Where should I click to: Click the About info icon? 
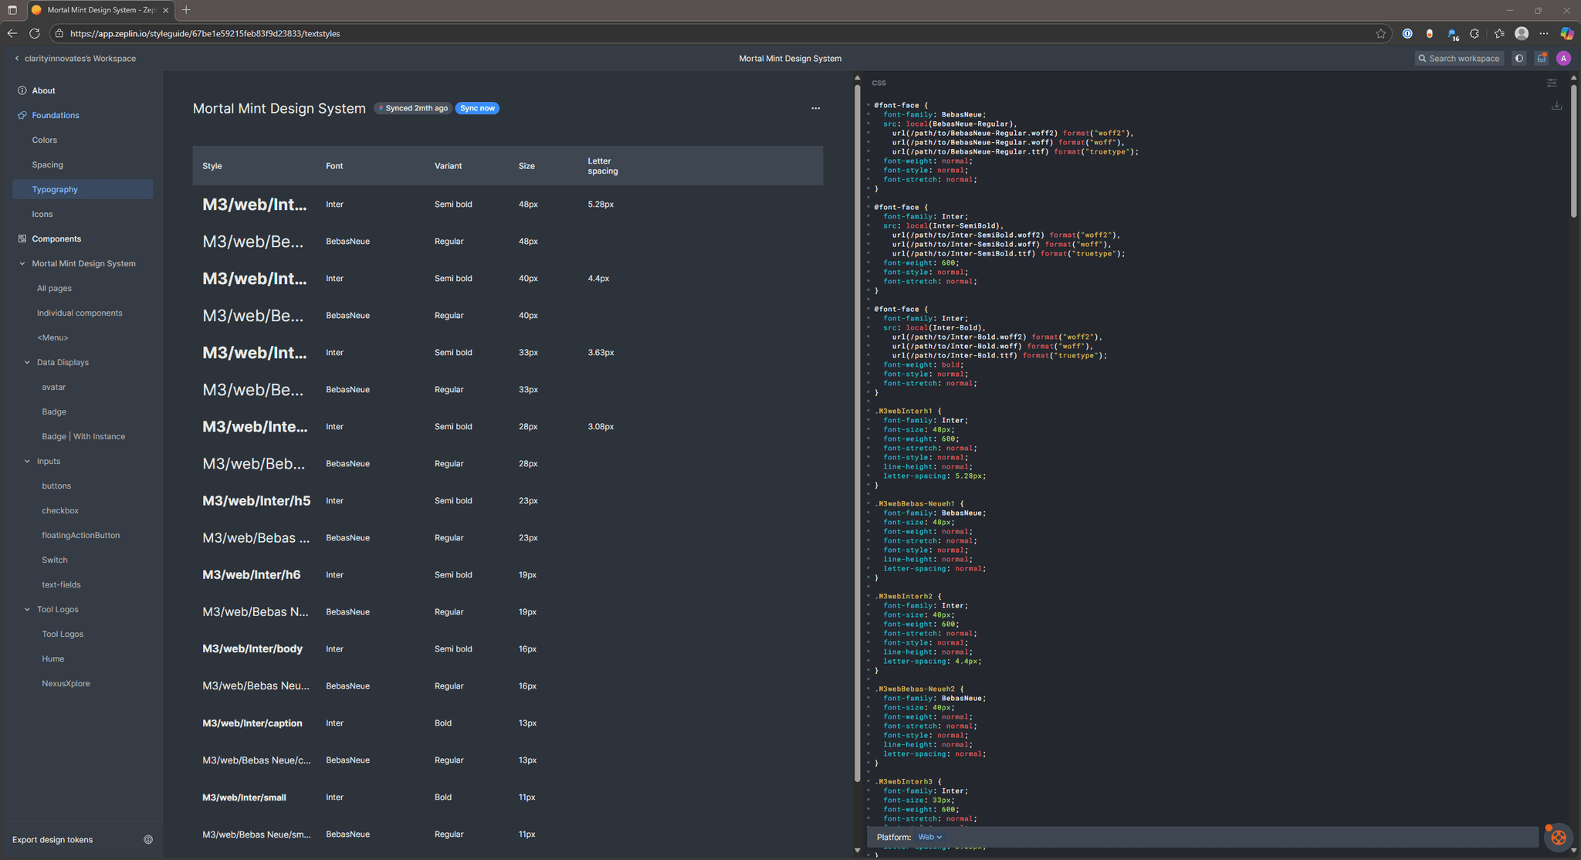click(22, 91)
